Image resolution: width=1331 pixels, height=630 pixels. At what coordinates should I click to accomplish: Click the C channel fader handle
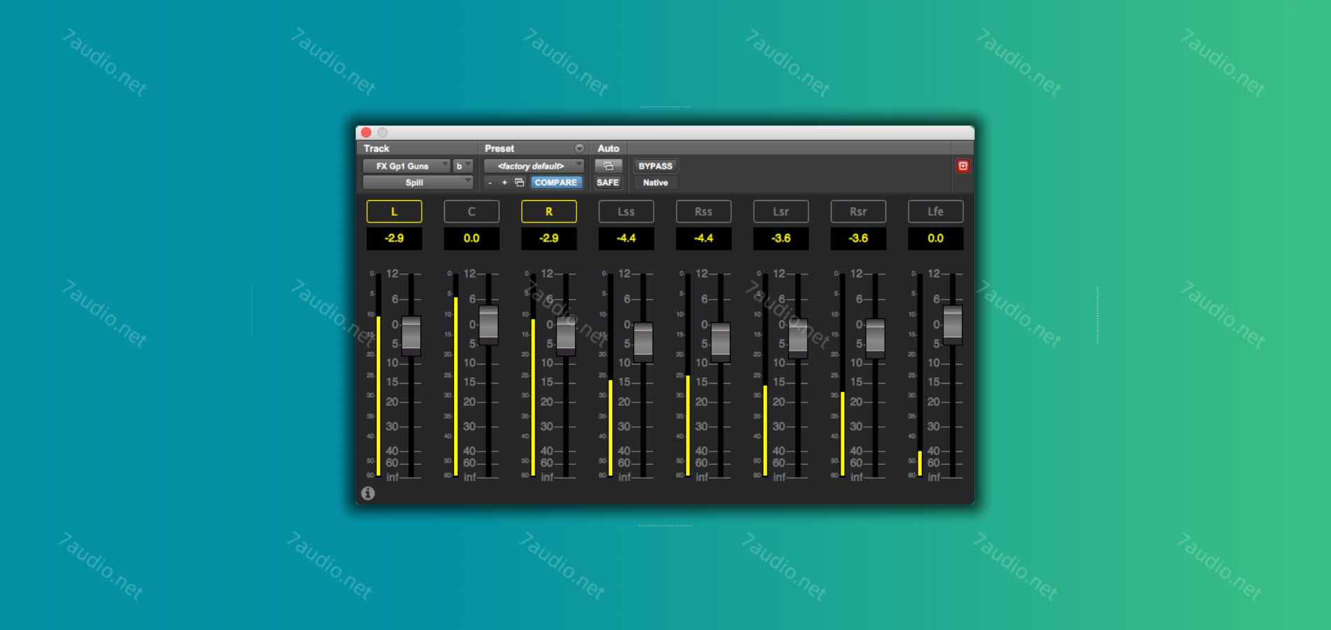(x=489, y=325)
